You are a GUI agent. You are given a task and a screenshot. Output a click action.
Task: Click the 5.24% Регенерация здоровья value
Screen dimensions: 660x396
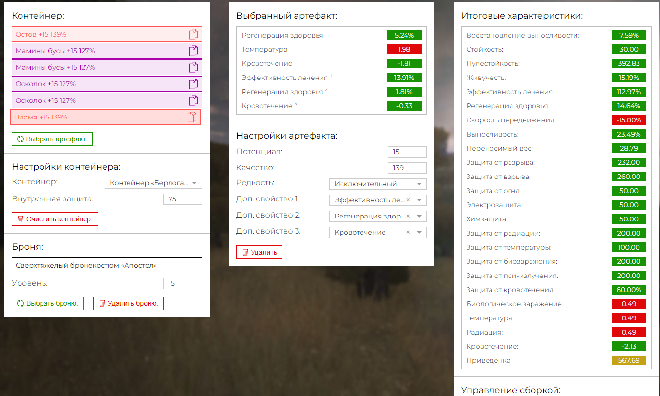(405, 35)
